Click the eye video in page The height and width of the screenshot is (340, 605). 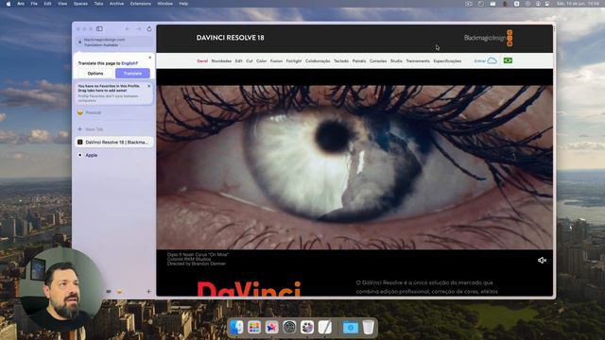pyautogui.click(x=354, y=167)
